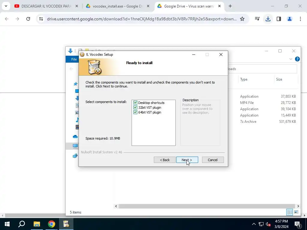
Task: Click the Chrome reload page icon
Action: point(28,19)
